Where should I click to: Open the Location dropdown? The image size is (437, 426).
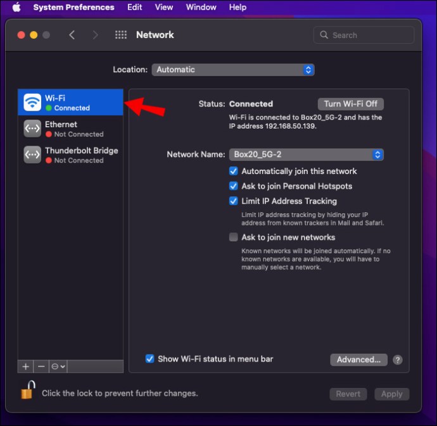[233, 70]
